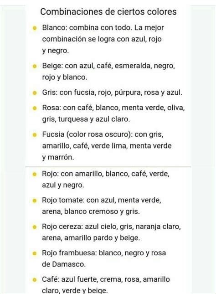Click the Blanco: combina con todo text

[x=87, y=27]
